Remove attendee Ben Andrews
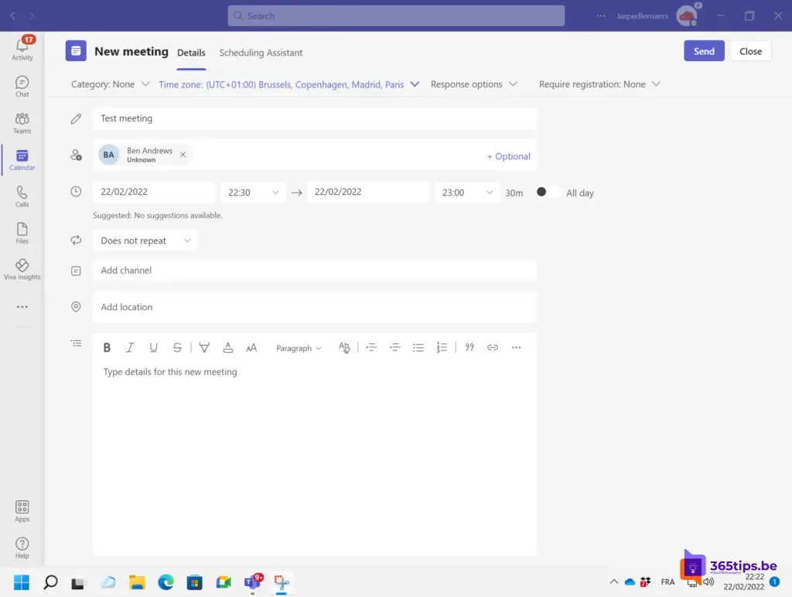Screen dimensions: 792x597 point(183,155)
